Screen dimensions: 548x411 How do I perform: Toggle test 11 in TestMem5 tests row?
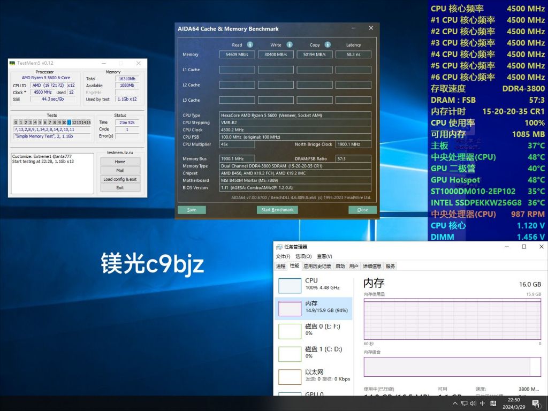[x=70, y=122]
